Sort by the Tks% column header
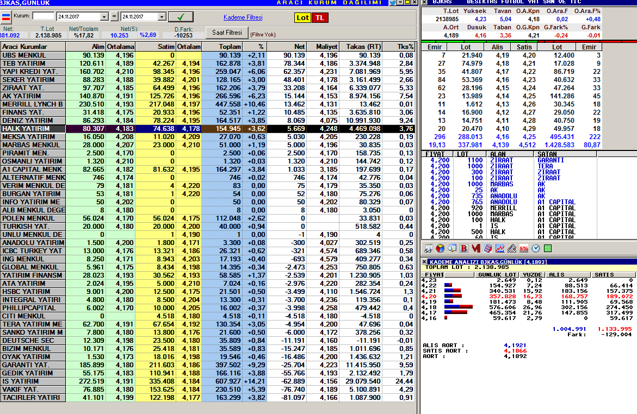This screenshot has height=414, width=637. (x=399, y=47)
